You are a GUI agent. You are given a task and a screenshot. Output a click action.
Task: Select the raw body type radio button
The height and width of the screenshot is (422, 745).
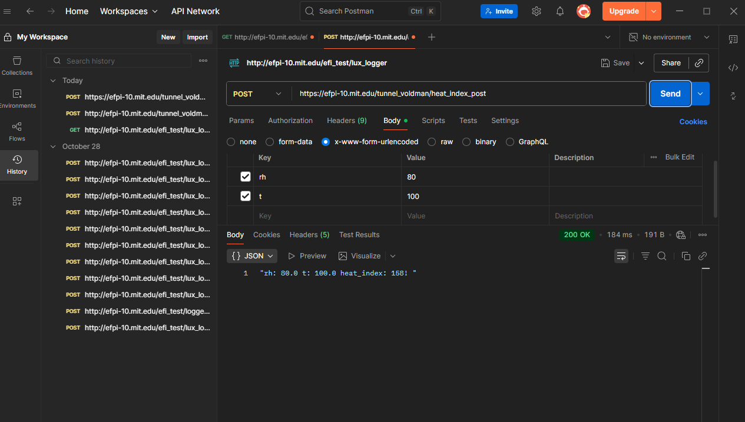pyautogui.click(x=432, y=142)
